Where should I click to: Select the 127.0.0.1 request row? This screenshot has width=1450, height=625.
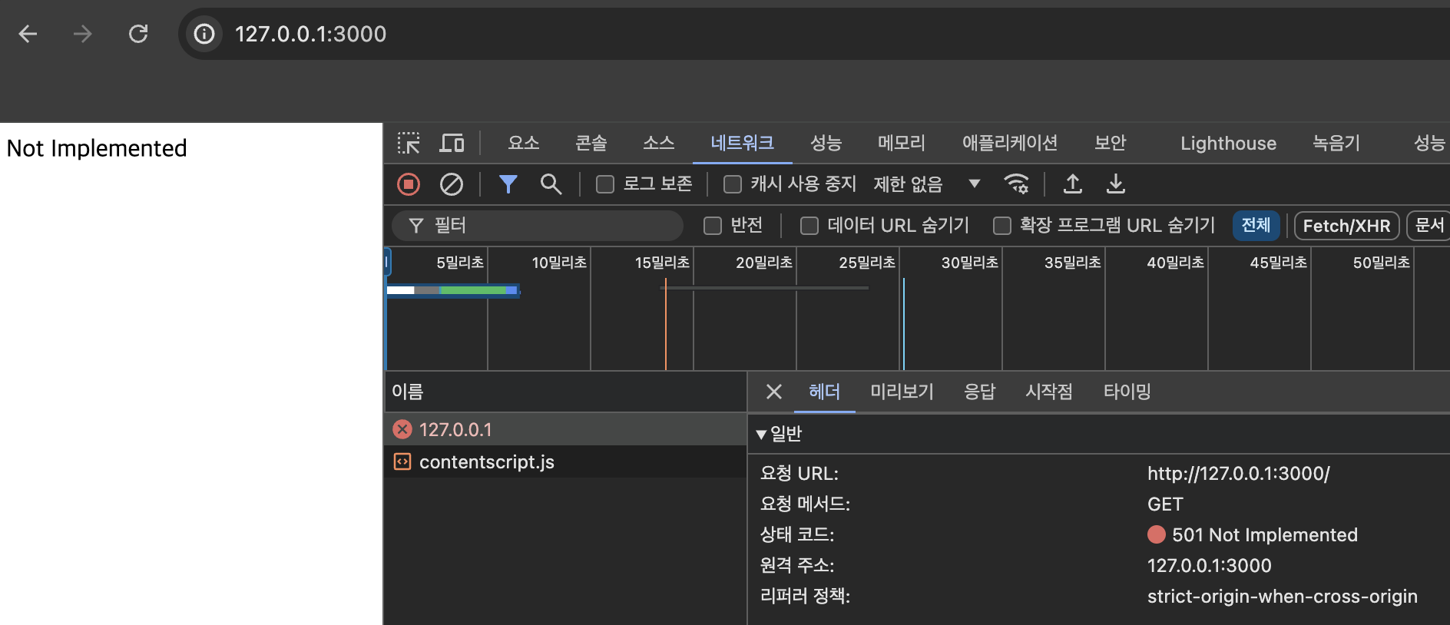tap(565, 429)
